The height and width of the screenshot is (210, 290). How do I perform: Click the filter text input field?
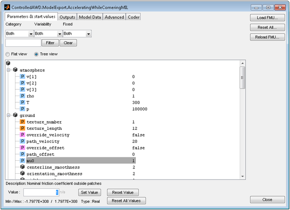click(x=23, y=43)
